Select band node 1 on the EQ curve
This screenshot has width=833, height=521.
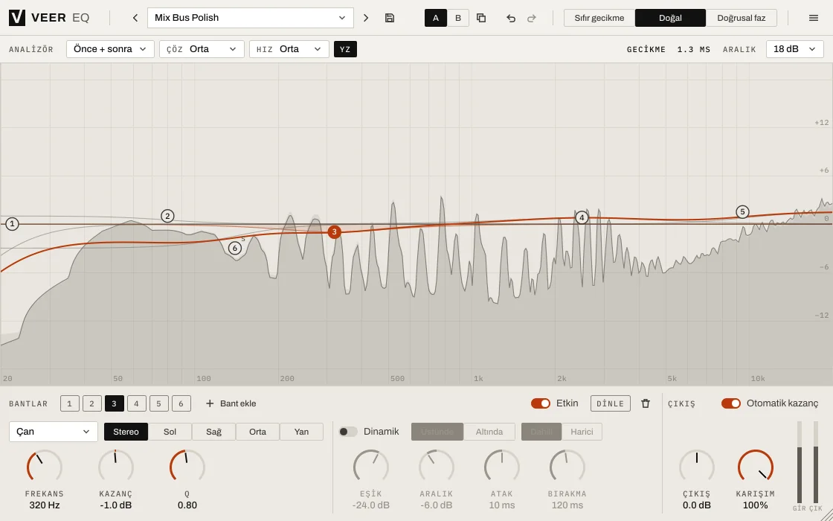pos(12,224)
